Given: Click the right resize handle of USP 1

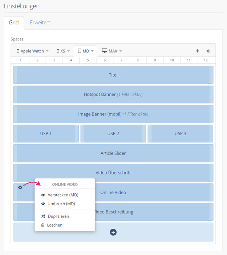Looking at the screenshot, I should tap(77, 134).
